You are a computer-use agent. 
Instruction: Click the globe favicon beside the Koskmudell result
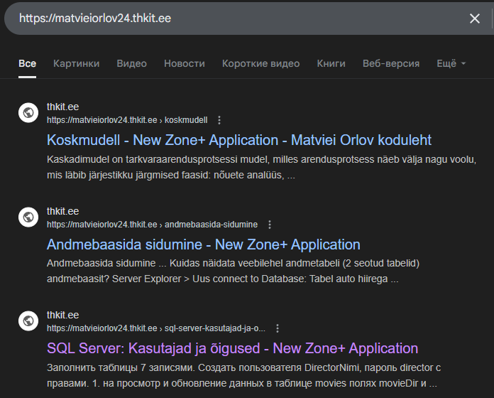tap(28, 113)
